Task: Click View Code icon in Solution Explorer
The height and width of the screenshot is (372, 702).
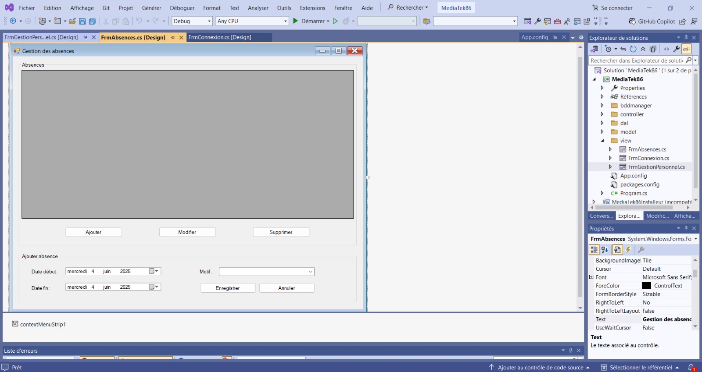Action: point(666,49)
